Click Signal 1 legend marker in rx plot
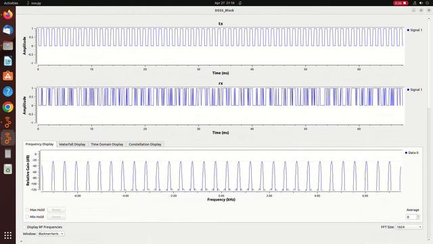The image size is (433, 244). [408, 89]
